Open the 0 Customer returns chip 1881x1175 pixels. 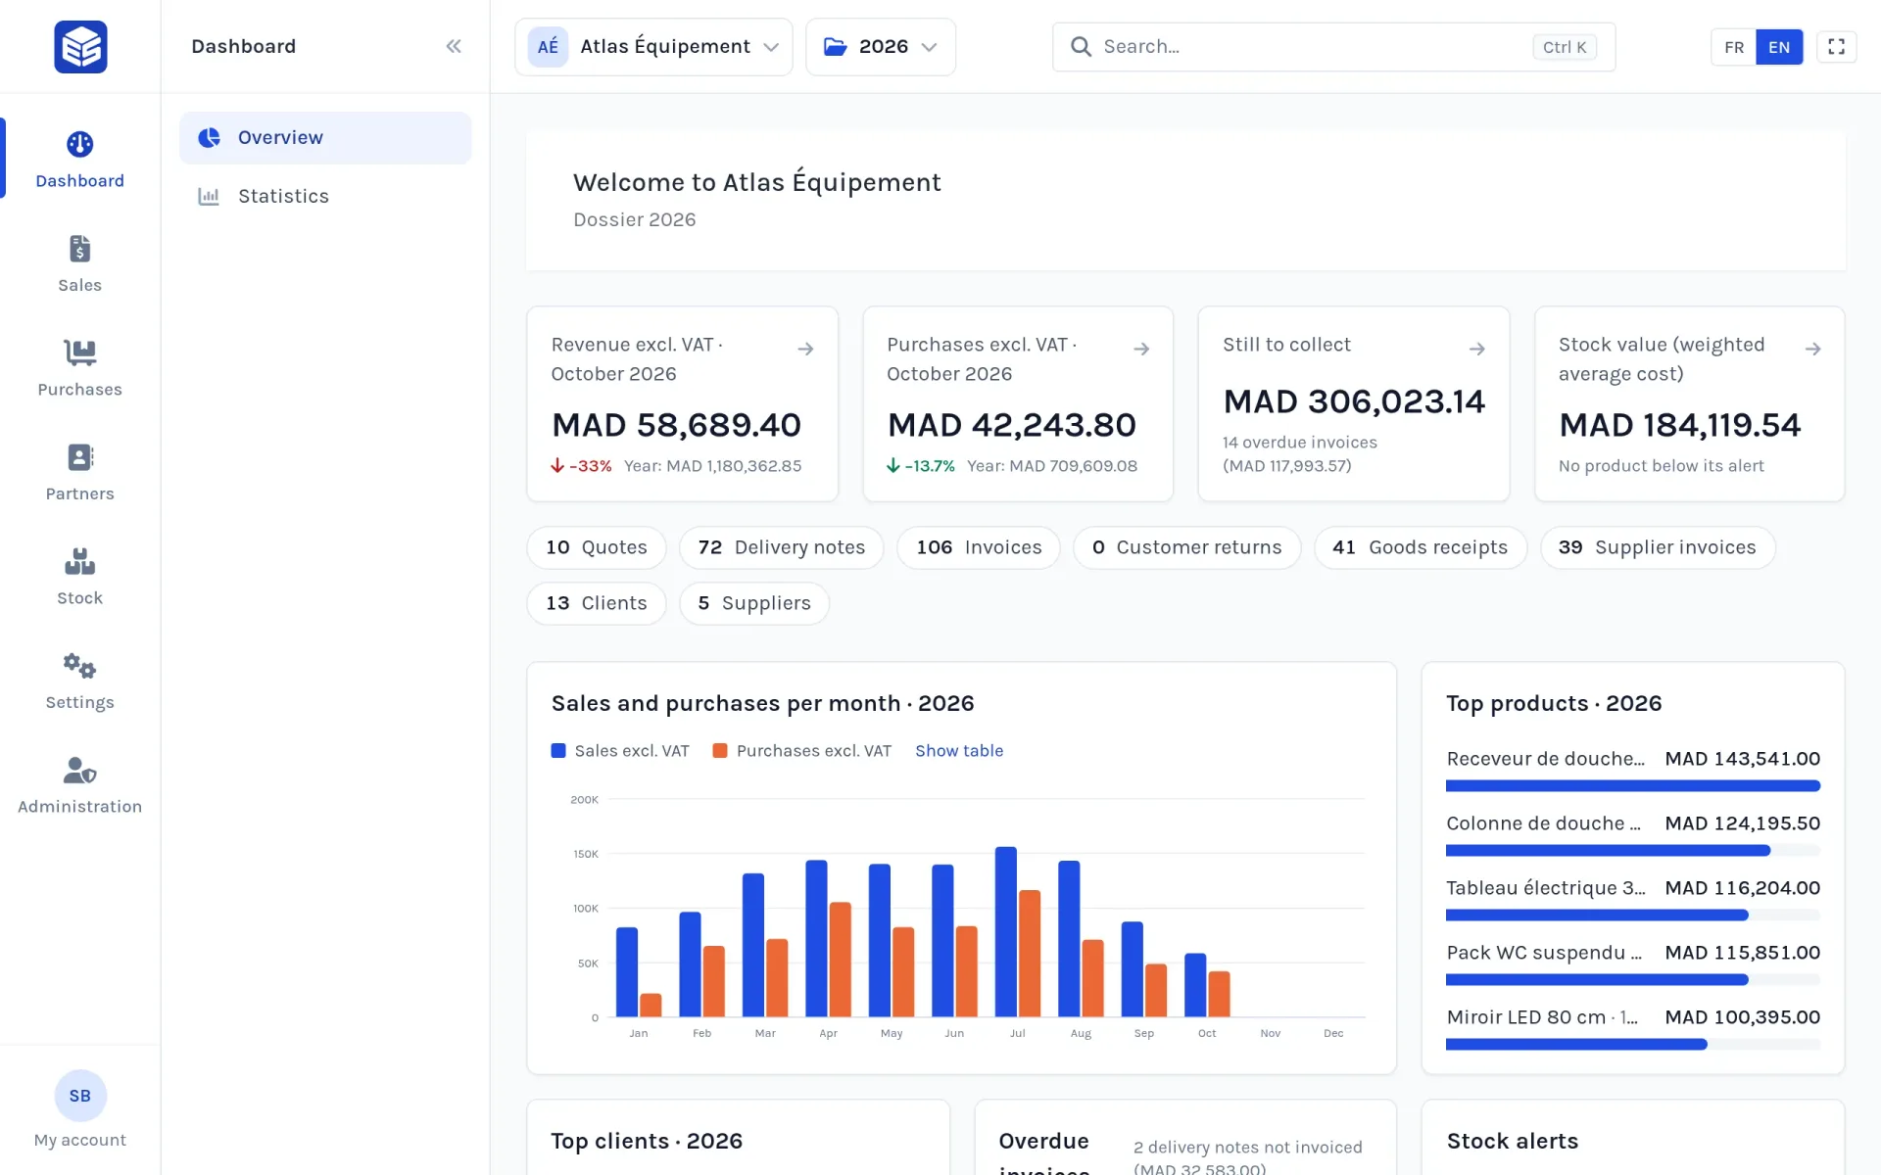click(x=1186, y=547)
